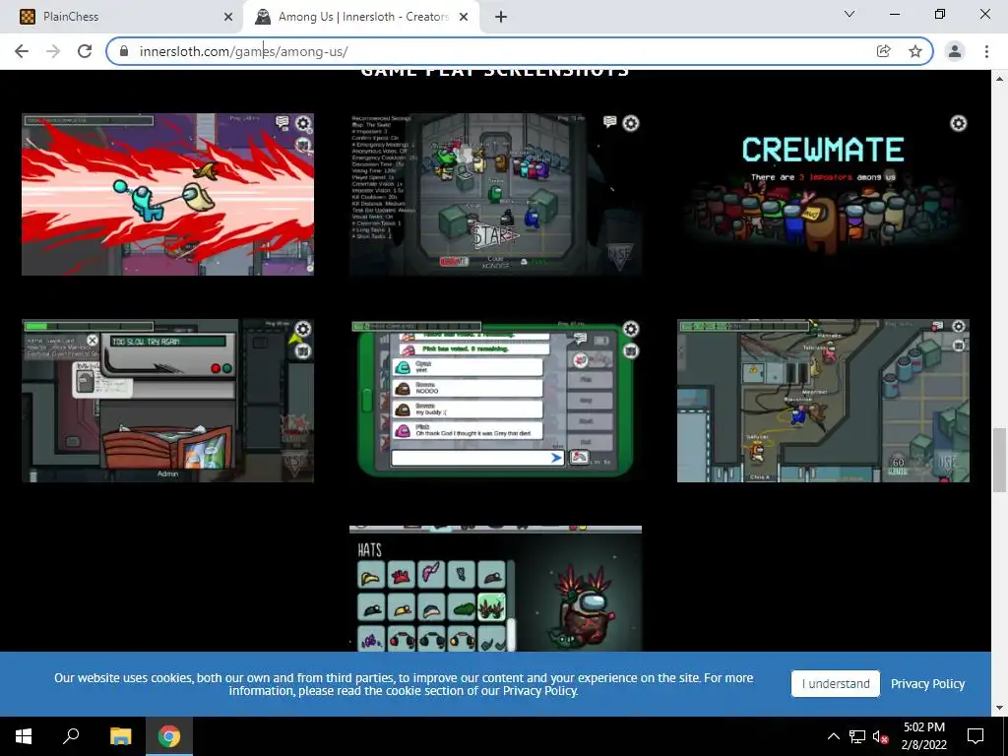Image resolution: width=1008 pixels, height=756 pixels.
Task: Open the tab search chevron
Action: (x=850, y=14)
